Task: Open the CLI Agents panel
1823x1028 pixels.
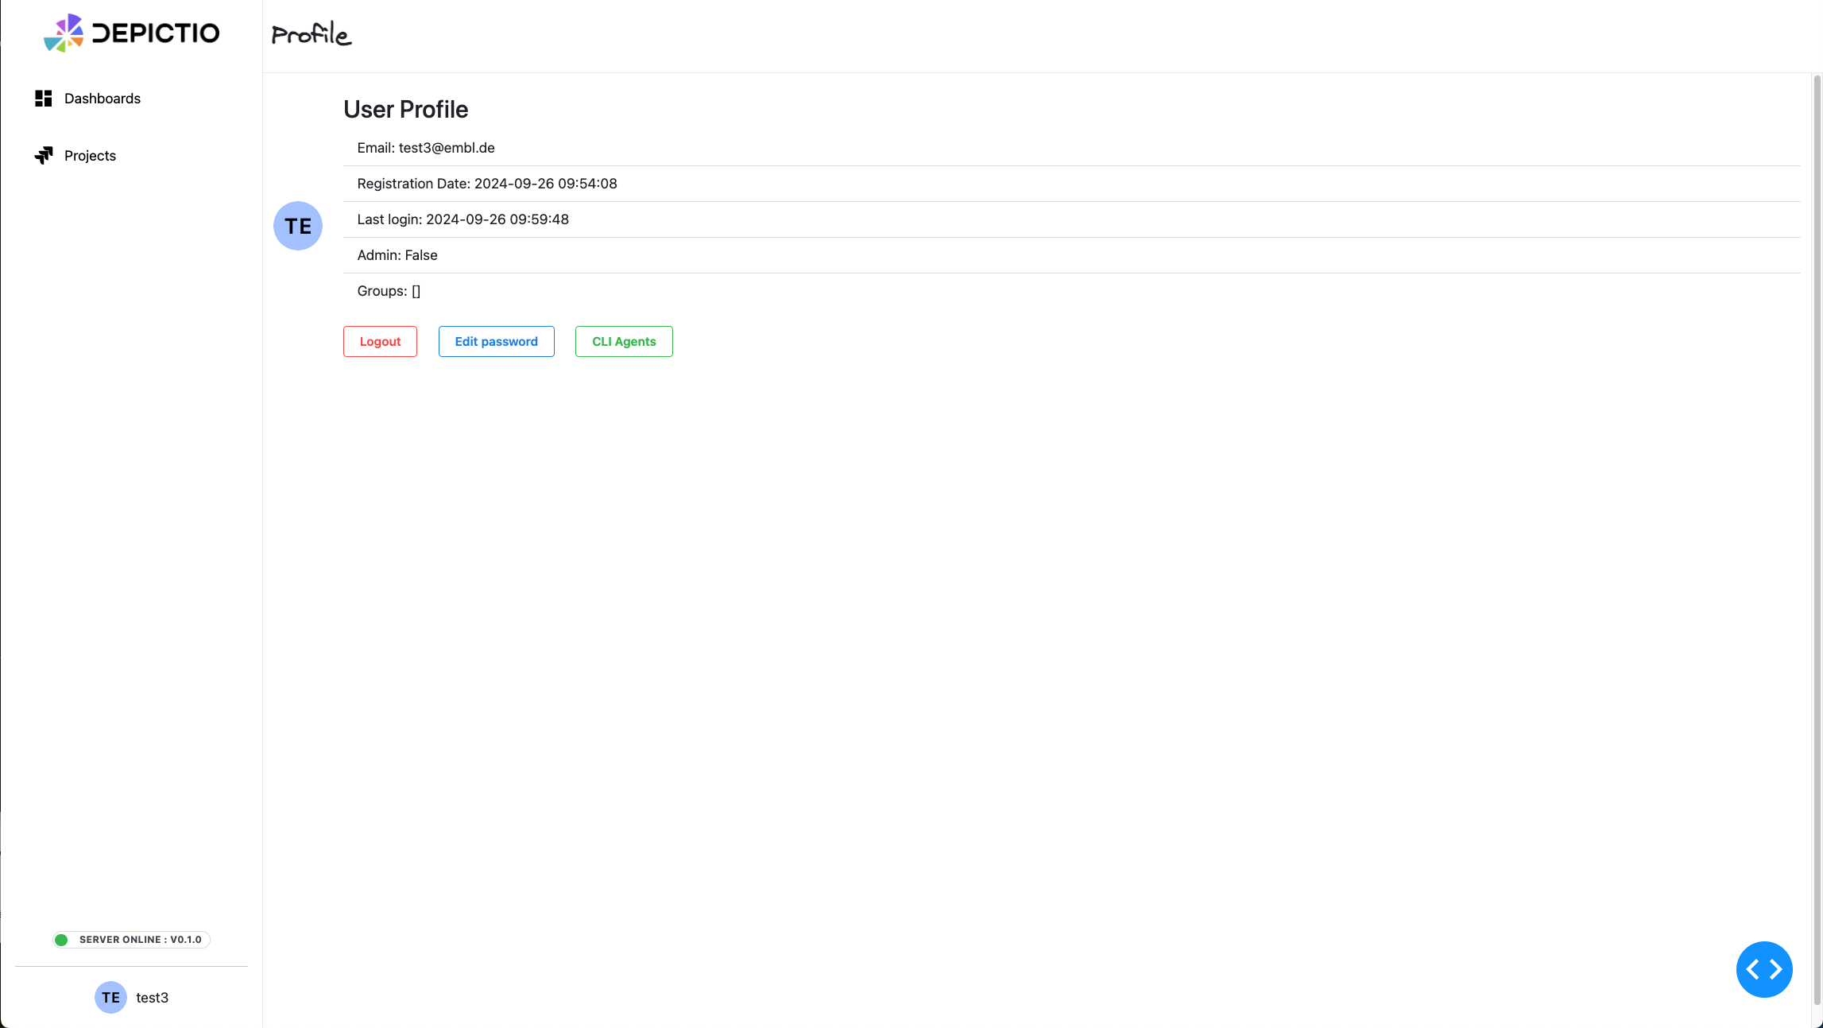Action: click(623, 341)
